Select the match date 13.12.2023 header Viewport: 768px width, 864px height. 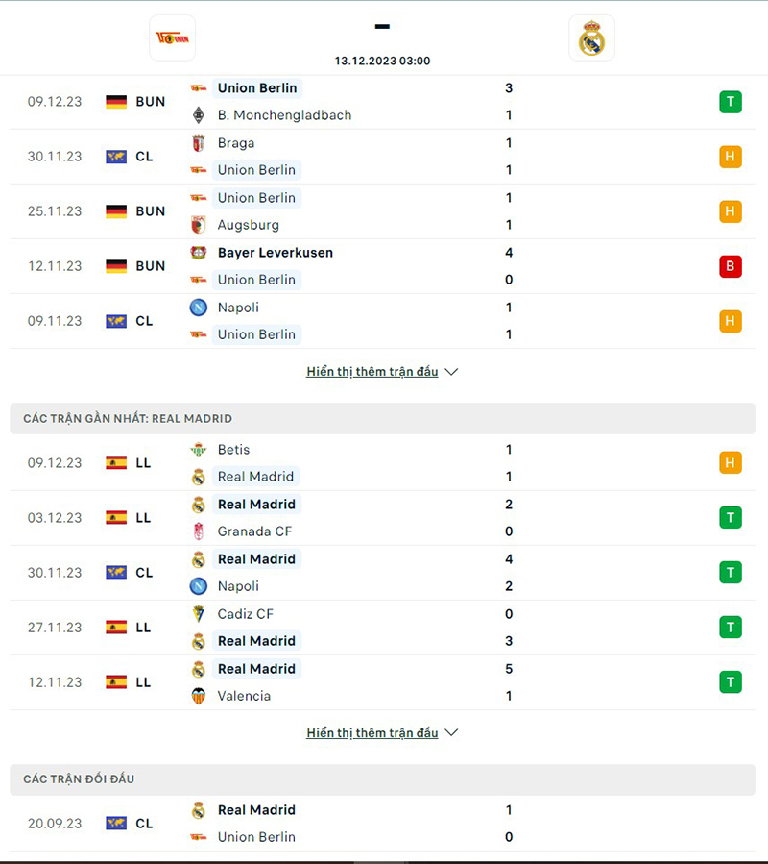click(382, 61)
